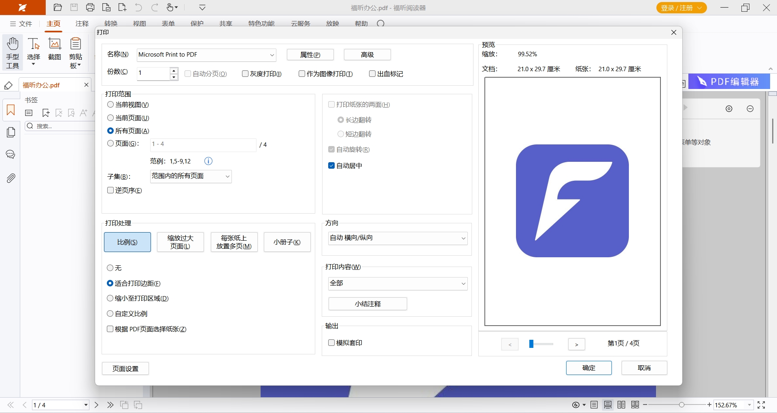Open print content (打印内容) dropdown

(397, 283)
